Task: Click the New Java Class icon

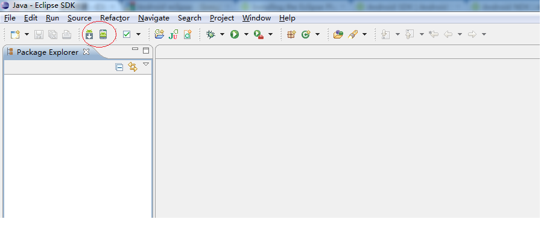Action: [x=306, y=34]
